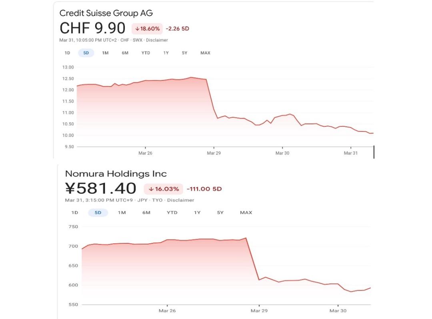Choose YTD on Nomura chart
This screenshot has width=432, height=319.
[172, 213]
